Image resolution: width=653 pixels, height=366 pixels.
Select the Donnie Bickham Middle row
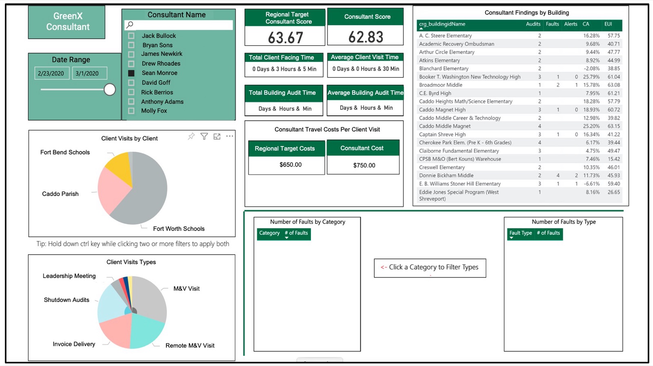click(x=520, y=175)
